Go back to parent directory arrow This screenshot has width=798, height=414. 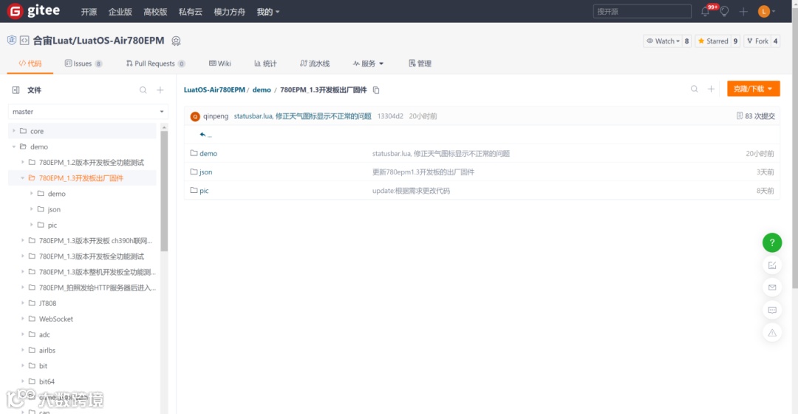pyautogui.click(x=203, y=135)
